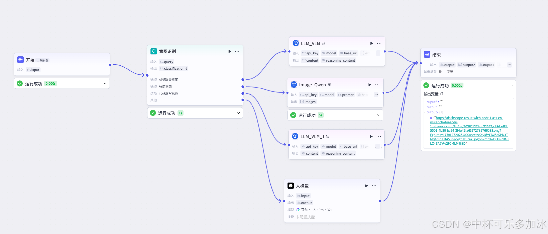
Task: Click the 返回变量 output type value
Action: click(x=446, y=72)
